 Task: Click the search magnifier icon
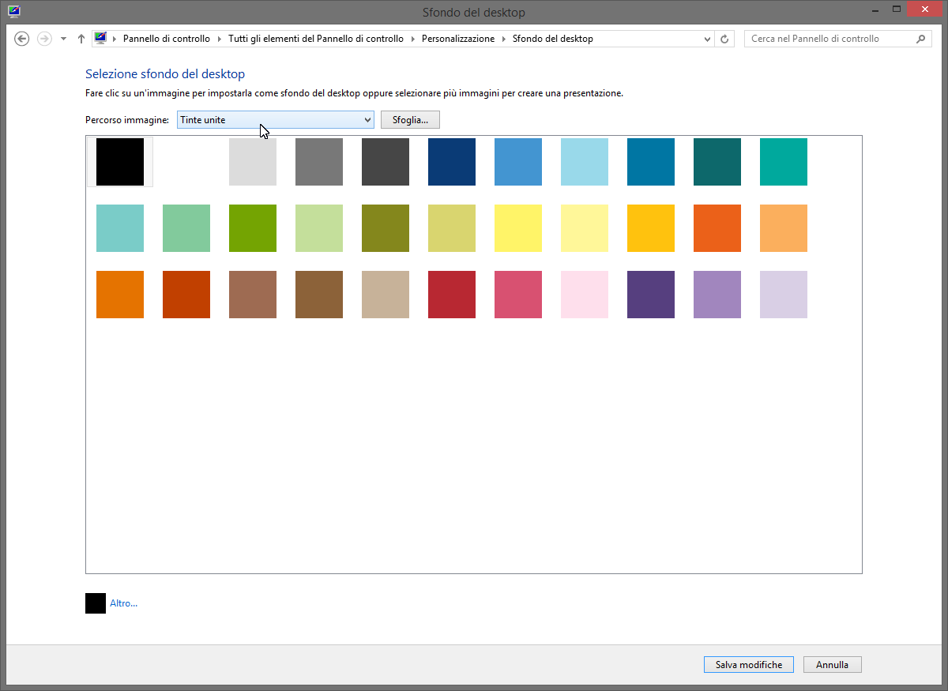[x=920, y=39]
